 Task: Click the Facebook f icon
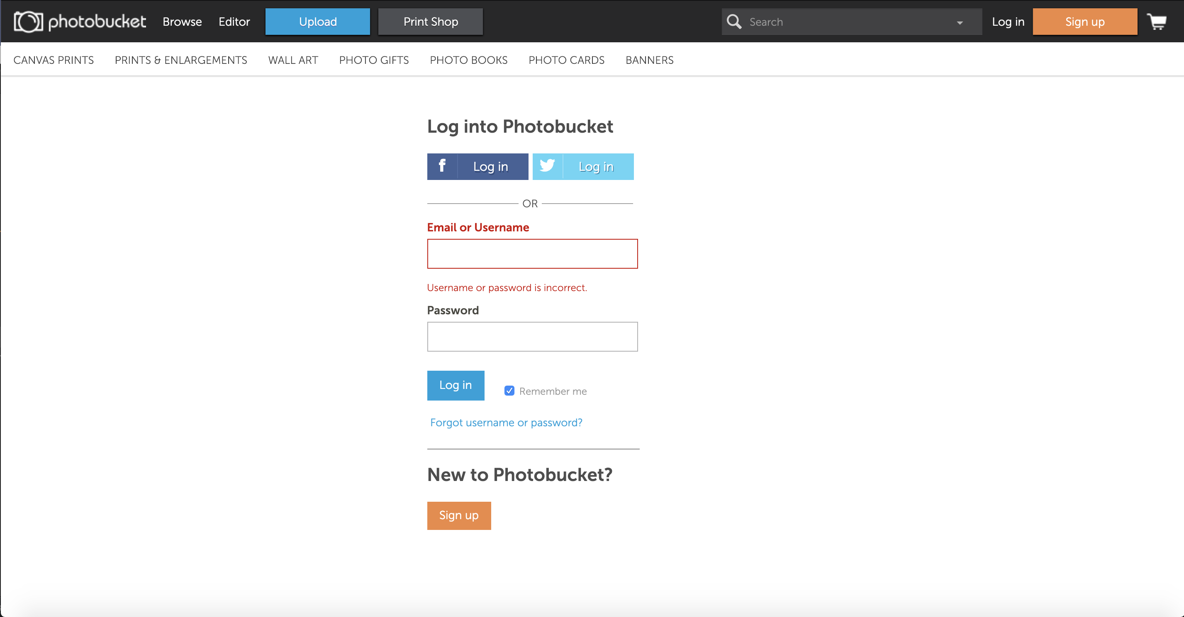coord(442,166)
